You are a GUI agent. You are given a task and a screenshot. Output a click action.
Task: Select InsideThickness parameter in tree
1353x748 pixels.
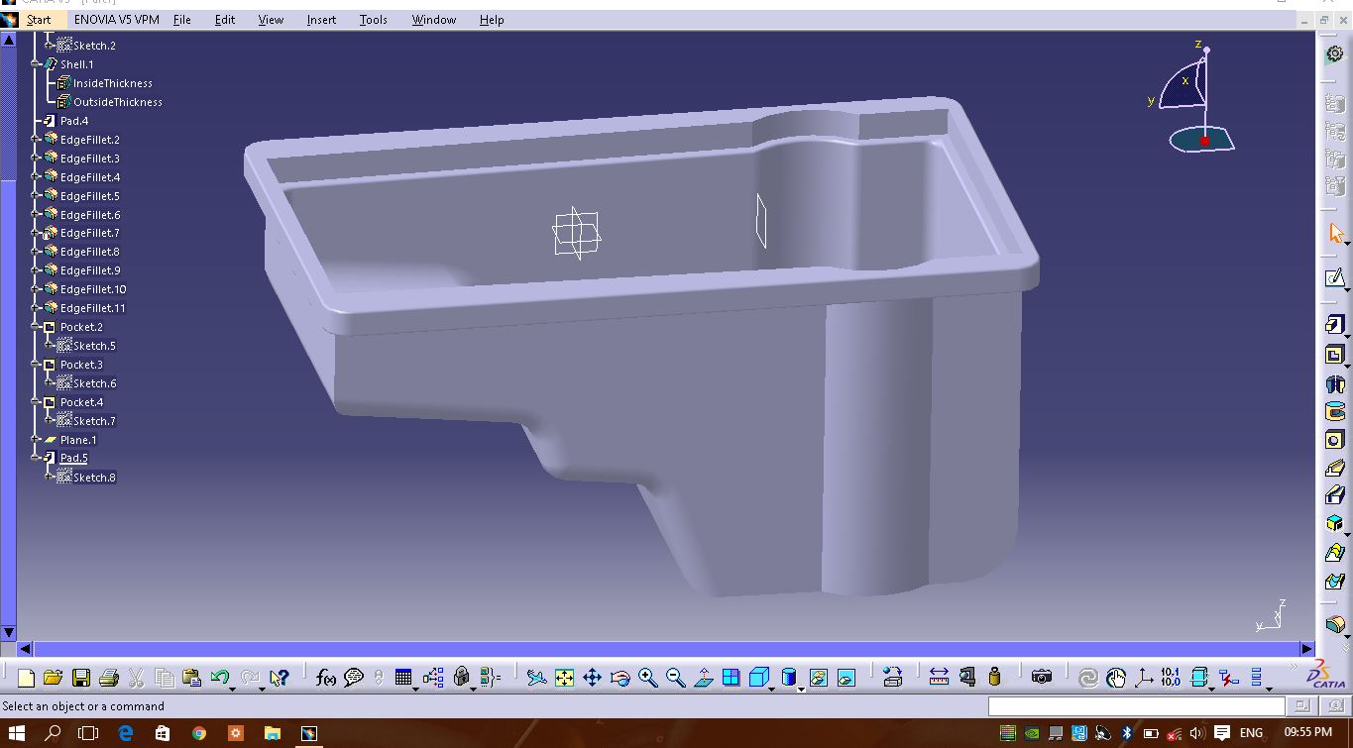(x=113, y=83)
